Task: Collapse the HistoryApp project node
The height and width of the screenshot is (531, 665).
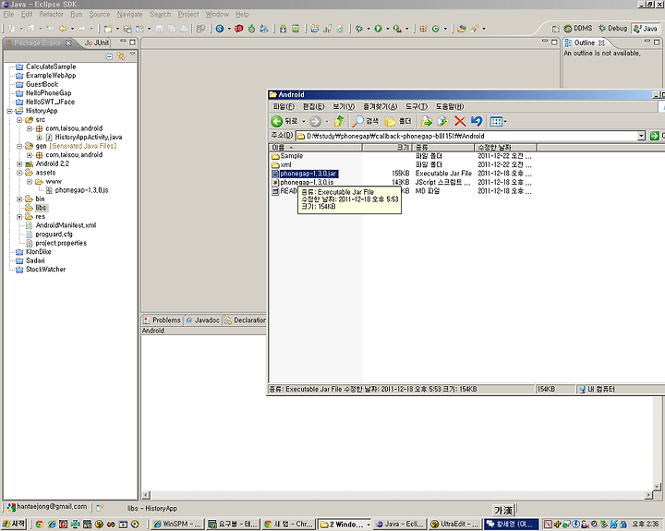Action: [x=9, y=111]
